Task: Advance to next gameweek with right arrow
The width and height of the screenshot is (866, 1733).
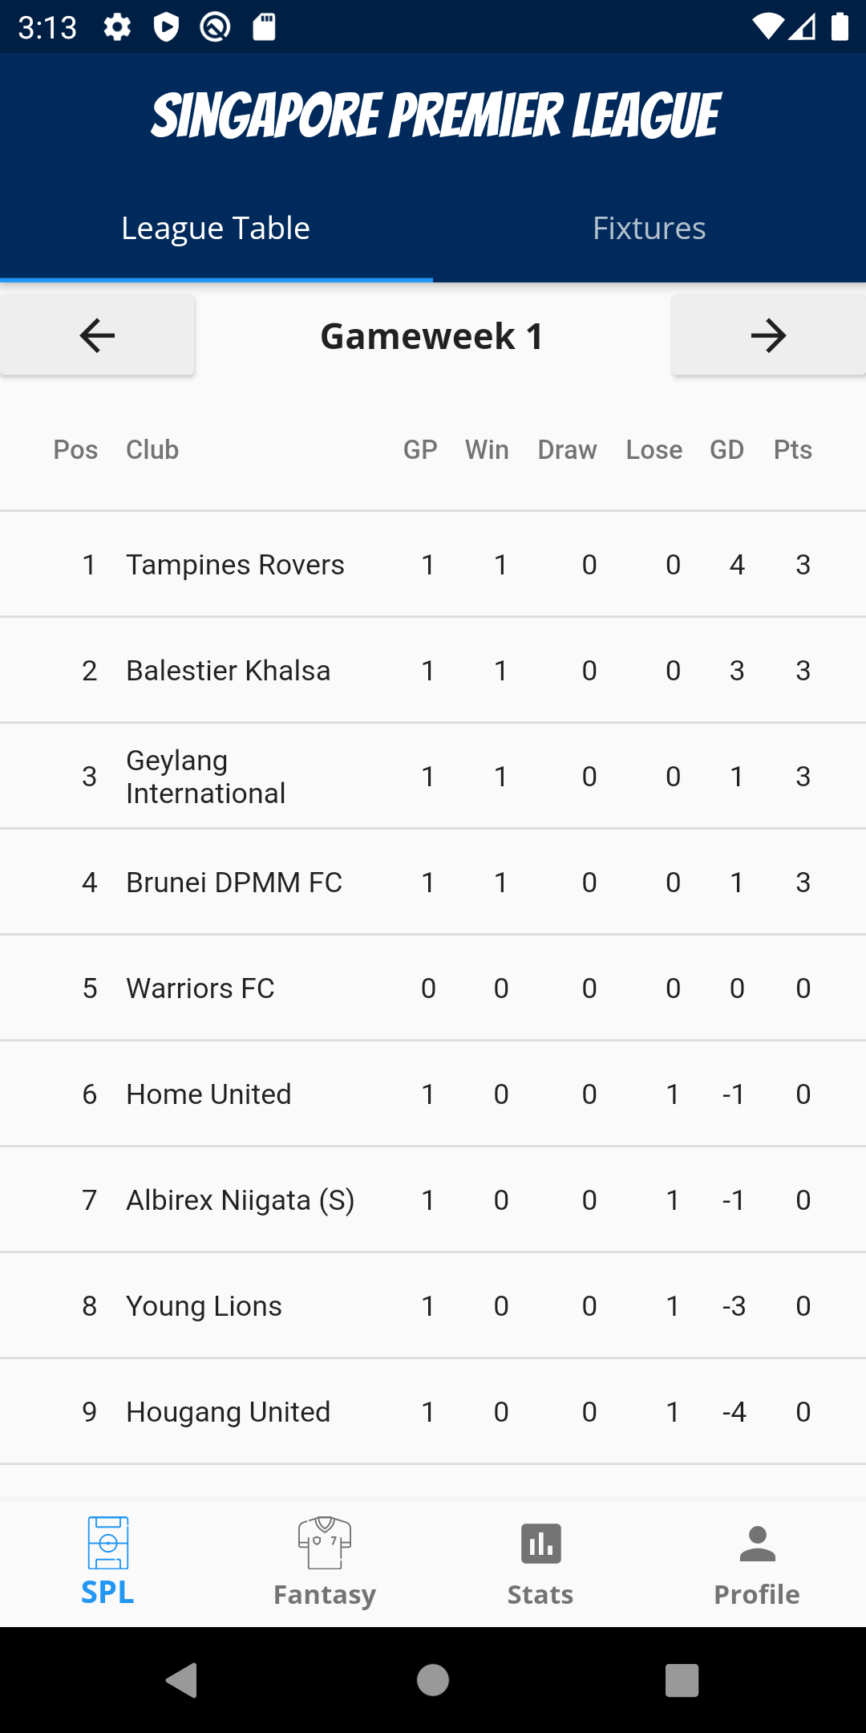Action: 768,335
